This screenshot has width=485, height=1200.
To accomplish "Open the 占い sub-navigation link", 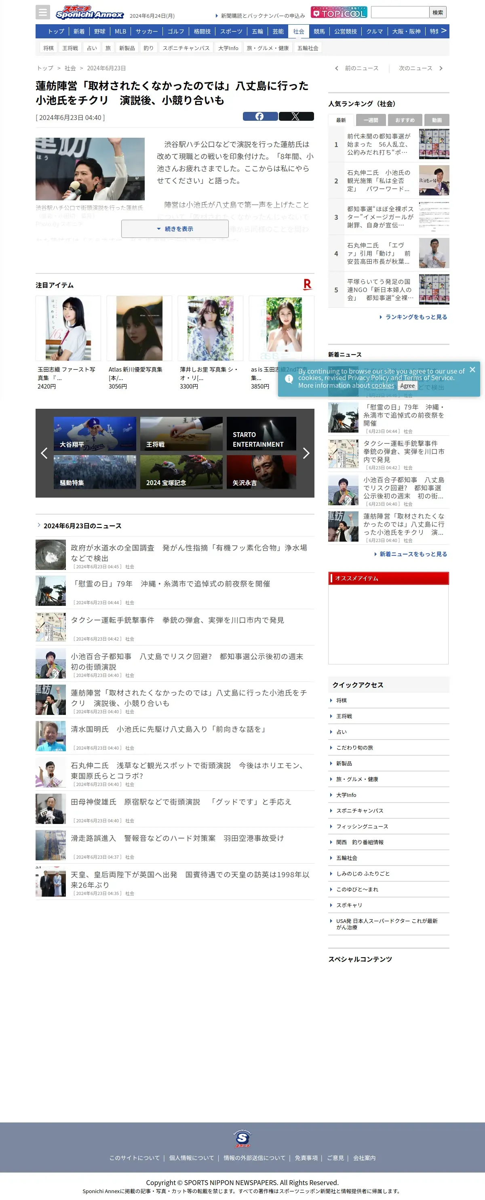I will click(x=92, y=48).
